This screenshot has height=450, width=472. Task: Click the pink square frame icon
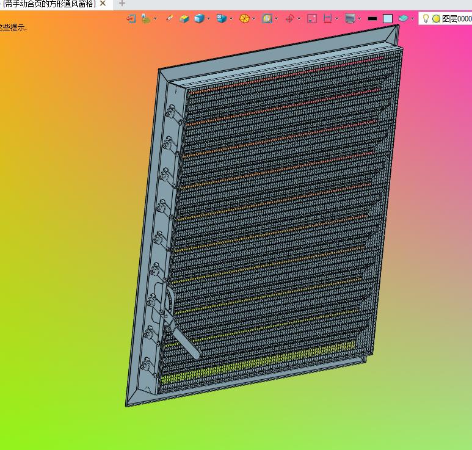tap(312, 19)
